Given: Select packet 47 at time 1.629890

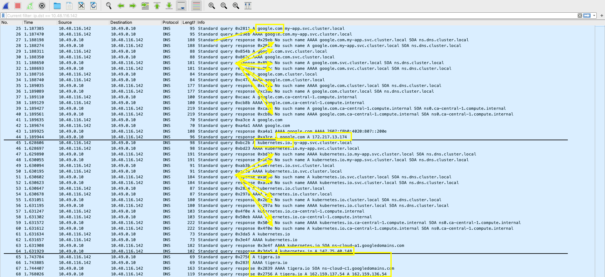Looking at the screenshot, I should pos(297,154).
